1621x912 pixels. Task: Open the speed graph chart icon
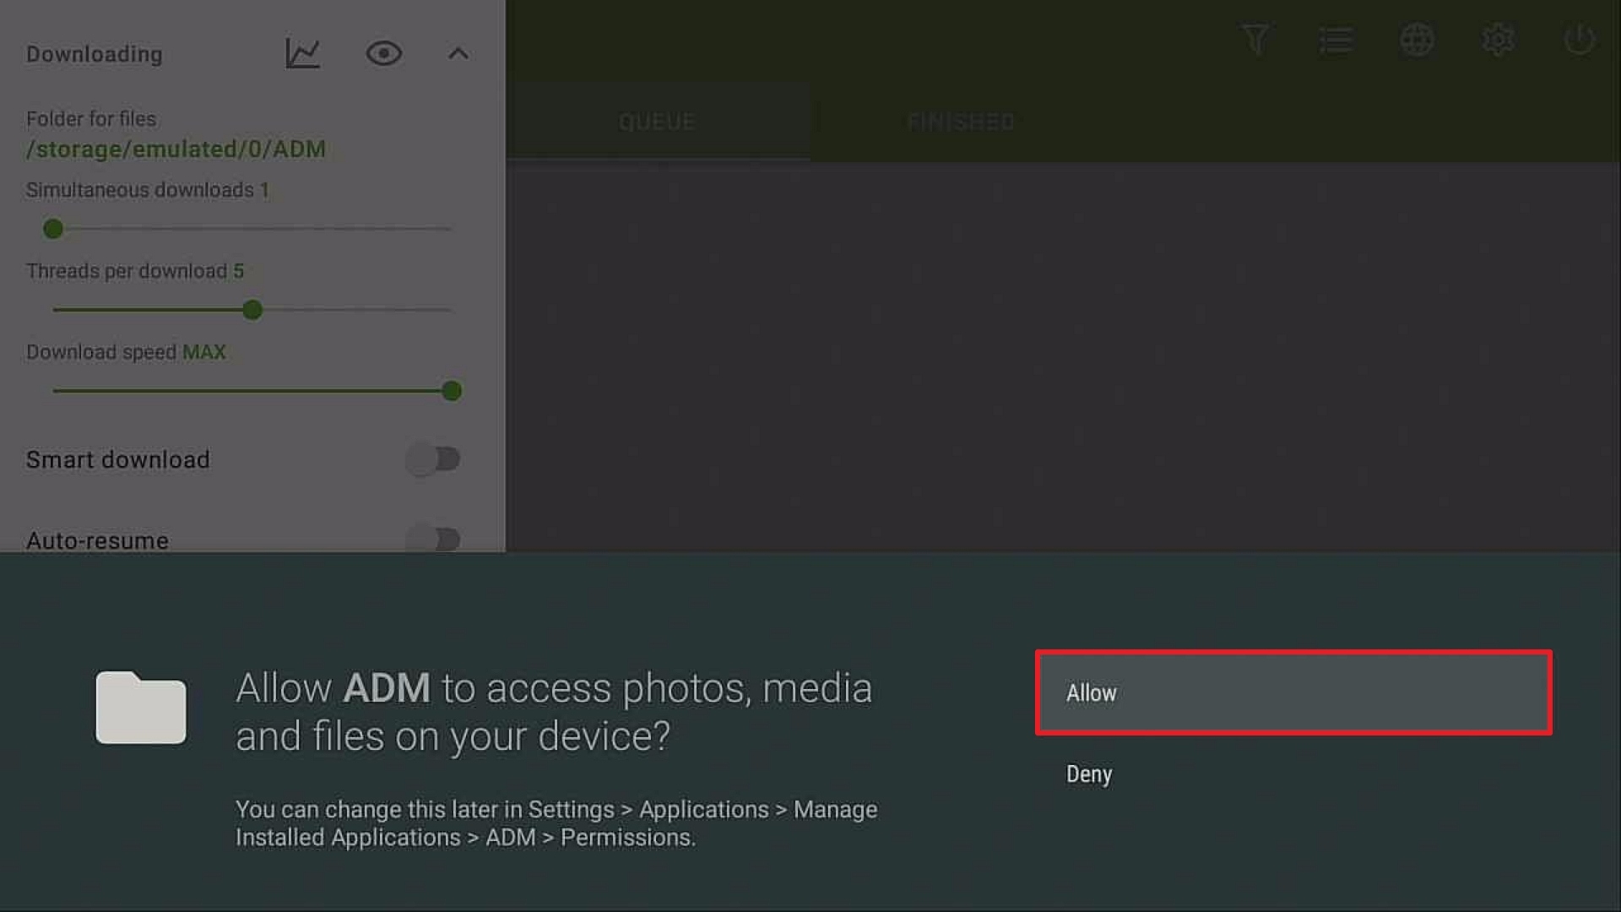[x=302, y=54]
